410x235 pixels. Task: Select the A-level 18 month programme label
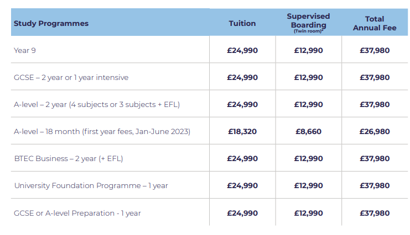coord(102,131)
